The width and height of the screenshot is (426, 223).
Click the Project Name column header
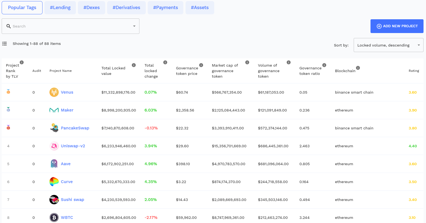60,71
